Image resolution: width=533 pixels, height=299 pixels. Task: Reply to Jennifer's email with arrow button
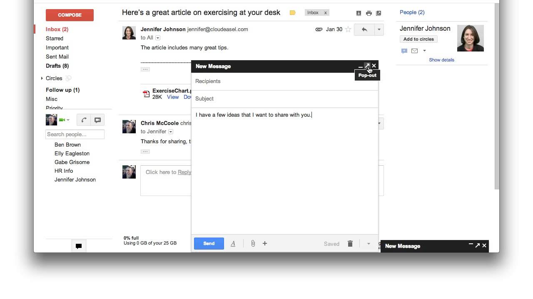[364, 29]
